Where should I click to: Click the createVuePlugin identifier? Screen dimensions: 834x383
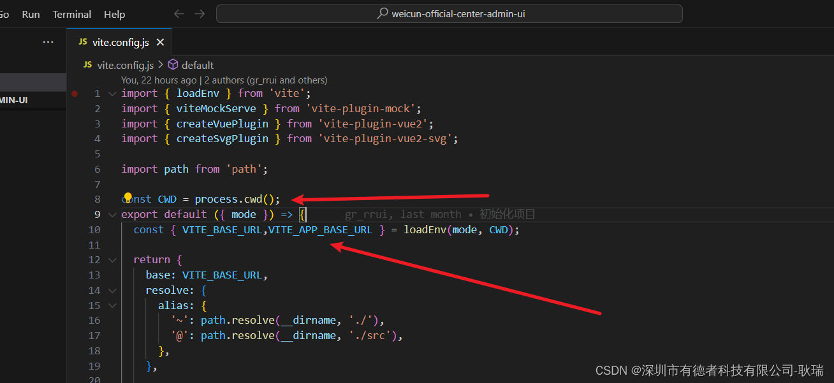(x=222, y=124)
